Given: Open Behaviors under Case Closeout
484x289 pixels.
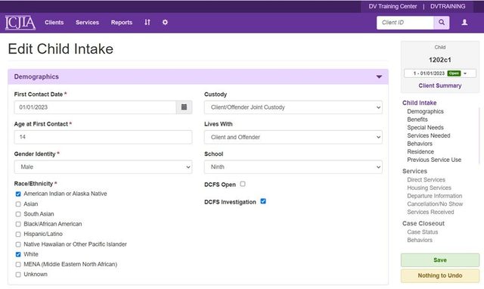Looking at the screenshot, I should tap(420, 240).
